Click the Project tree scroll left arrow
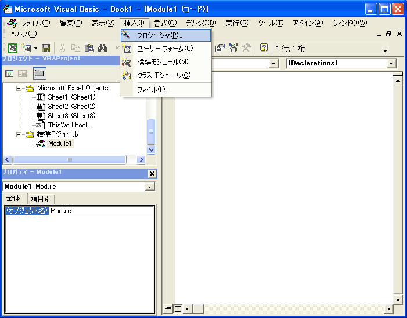Image resolution: width=407 pixels, height=318 pixels. (8, 159)
